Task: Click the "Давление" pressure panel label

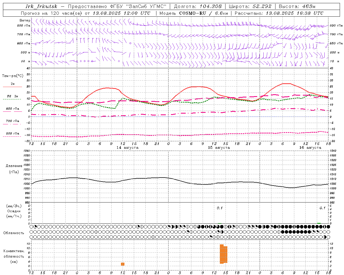Action: [x=14, y=166]
